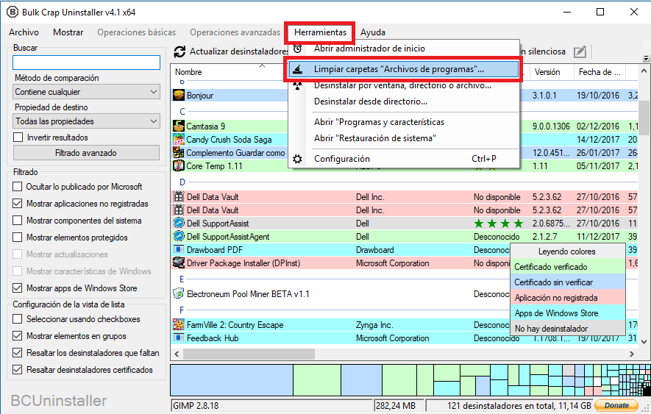Click the refresh icon beside Actualizar desinstaladores
Viewport: 651px width, 414px height.
tap(179, 51)
